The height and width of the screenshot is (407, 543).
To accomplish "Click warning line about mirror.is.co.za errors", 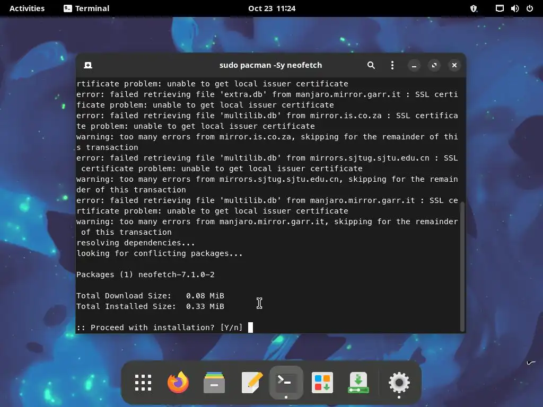I will pos(267,142).
